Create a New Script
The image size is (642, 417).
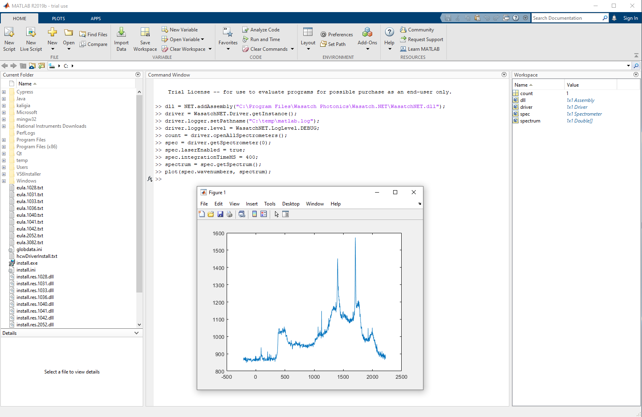(x=9, y=39)
